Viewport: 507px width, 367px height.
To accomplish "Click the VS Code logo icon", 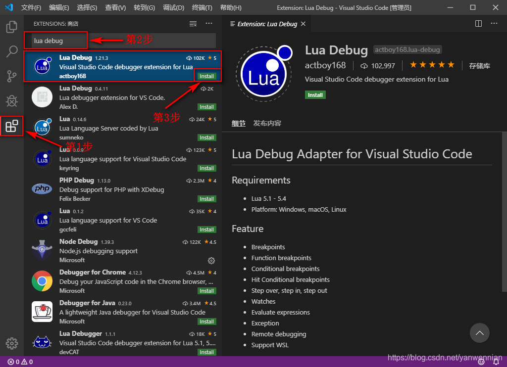I will [x=9, y=7].
